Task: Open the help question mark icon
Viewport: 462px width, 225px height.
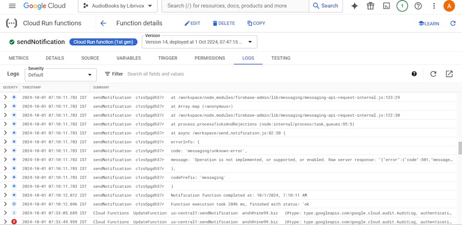Action: (x=418, y=6)
